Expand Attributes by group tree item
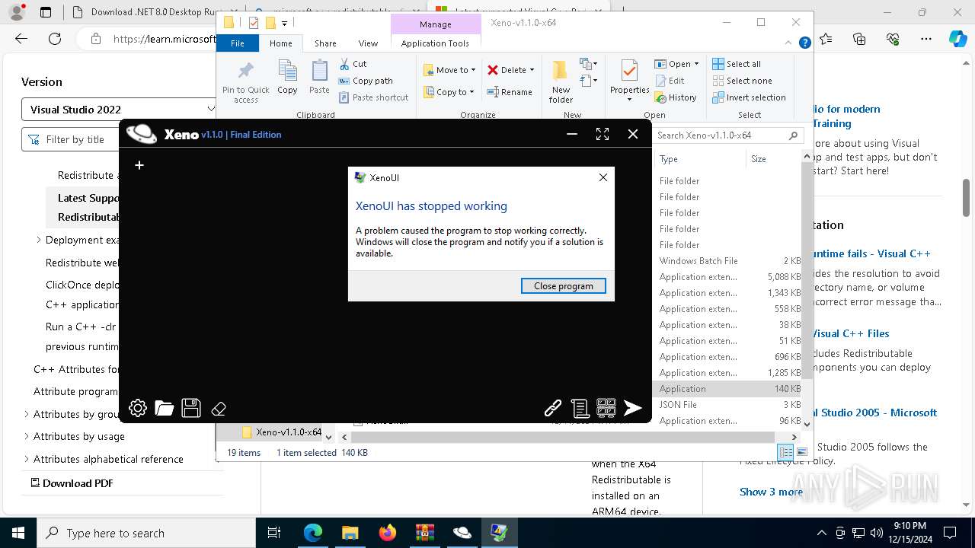Screen dimensions: 975x548 click(x=27, y=414)
